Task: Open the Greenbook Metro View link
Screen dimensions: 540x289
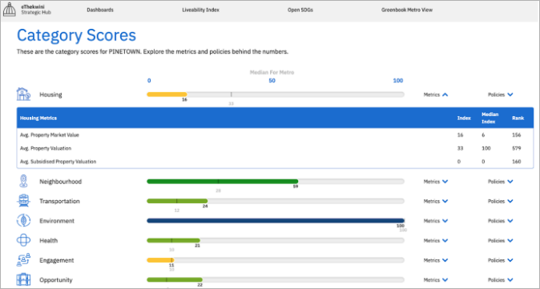Action: (407, 10)
